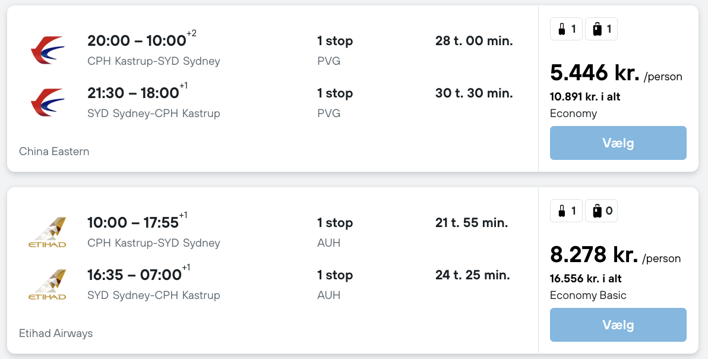Click the 8.278 kr. per person price

pos(594,255)
